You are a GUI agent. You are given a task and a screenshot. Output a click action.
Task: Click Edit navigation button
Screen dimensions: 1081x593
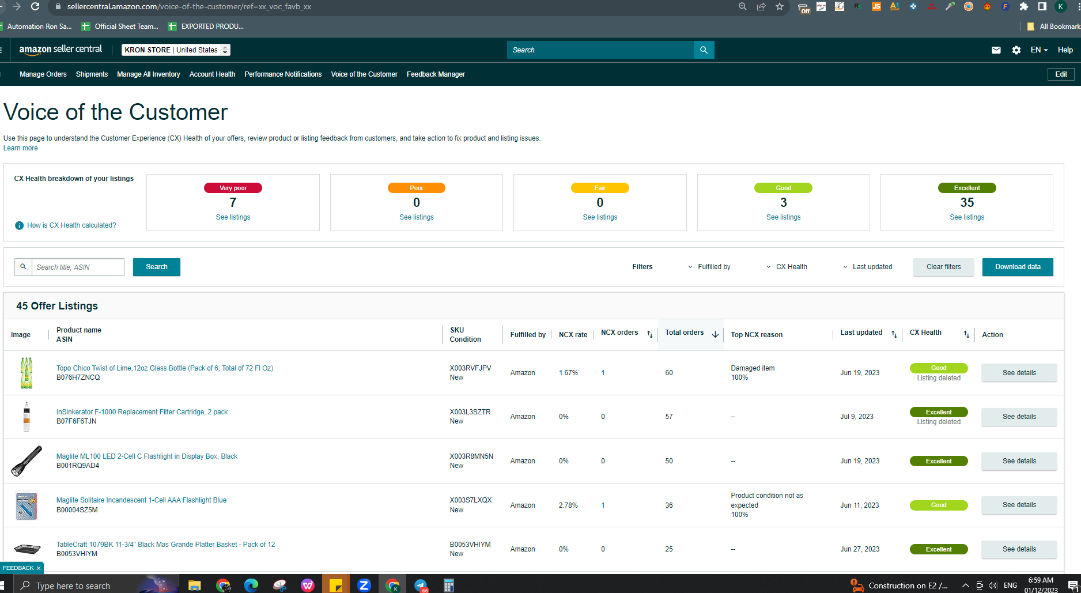(1061, 74)
